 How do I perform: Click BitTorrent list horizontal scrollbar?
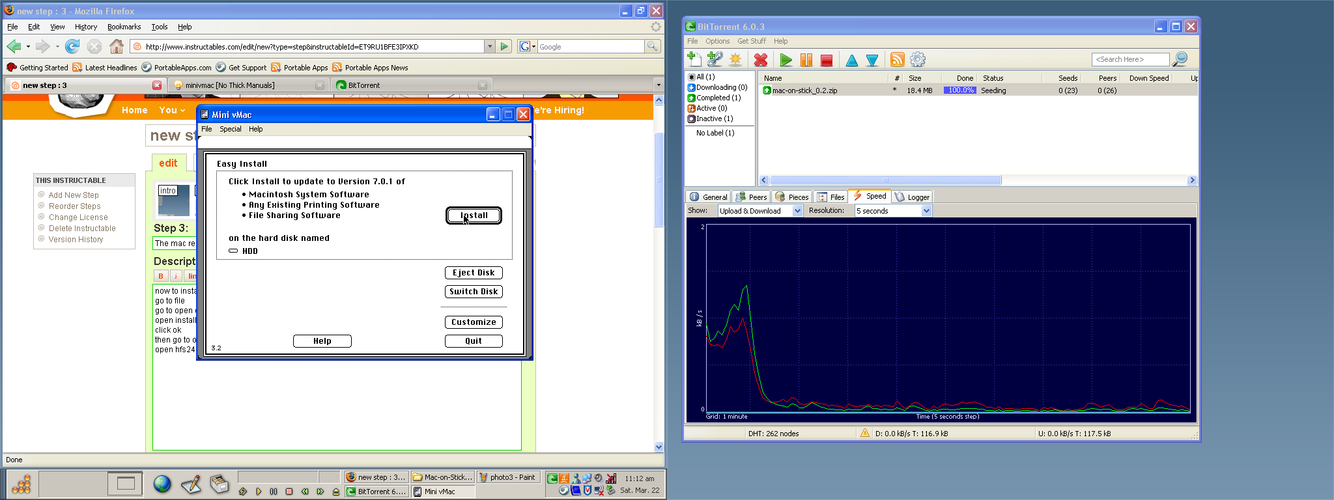(x=886, y=180)
